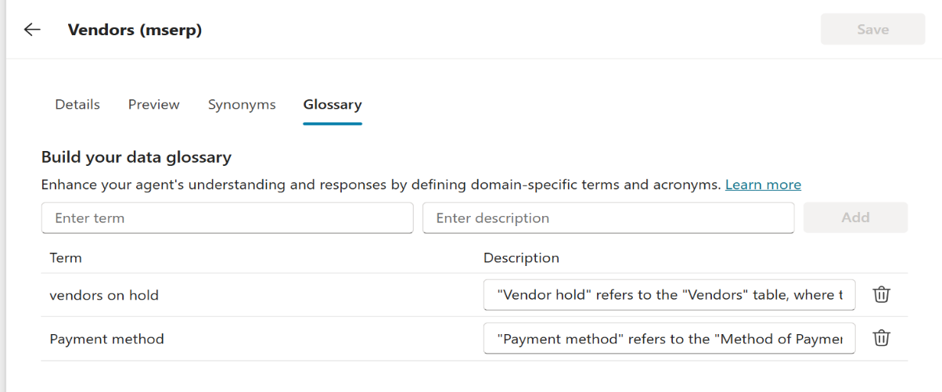The image size is (942, 392).
Task: Switch to the Details tab
Action: [x=77, y=105]
